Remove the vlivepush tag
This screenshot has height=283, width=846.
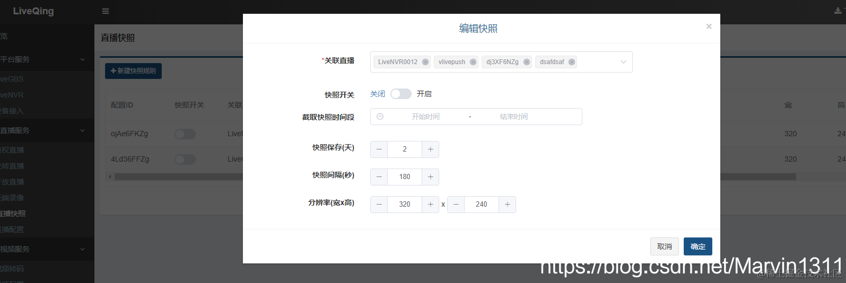pyautogui.click(x=473, y=62)
